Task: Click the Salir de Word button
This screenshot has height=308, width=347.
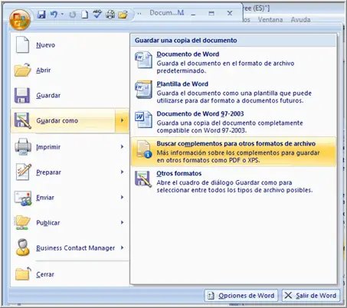Action: tap(311, 296)
